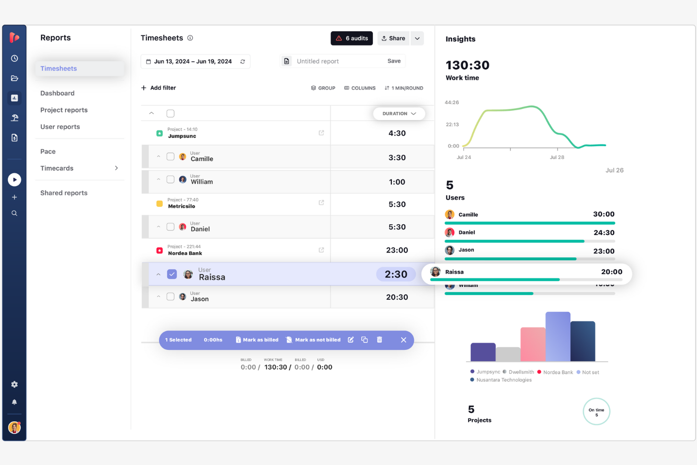The height and width of the screenshot is (465, 697).
Task: Click the edit pencil icon in selection bar
Action: [x=351, y=340]
